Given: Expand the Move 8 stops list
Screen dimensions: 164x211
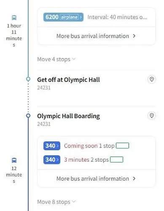Looking at the screenshot, I should point(56,202).
